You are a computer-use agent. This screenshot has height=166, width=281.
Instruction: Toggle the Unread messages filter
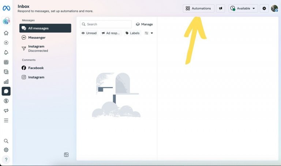tap(89, 33)
